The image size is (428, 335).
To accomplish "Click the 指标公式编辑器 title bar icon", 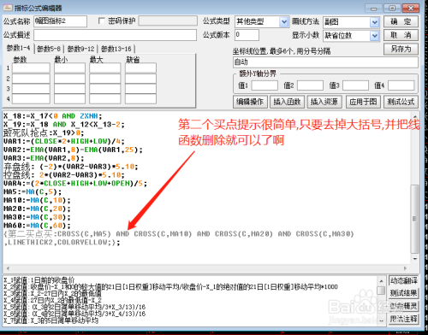I will pyautogui.click(x=8, y=8).
